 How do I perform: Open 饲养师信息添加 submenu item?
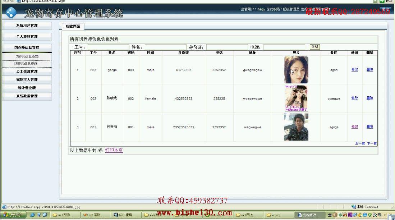(27, 56)
